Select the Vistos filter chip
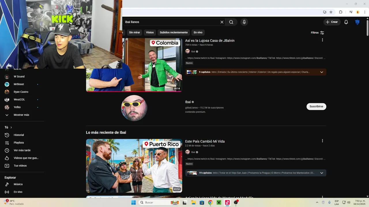The image size is (369, 207). [x=150, y=32]
